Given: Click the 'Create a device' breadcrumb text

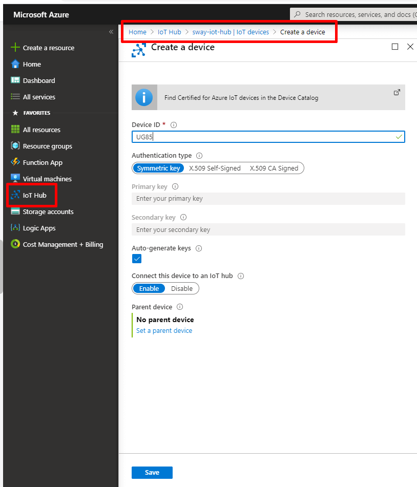Looking at the screenshot, I should [x=302, y=32].
